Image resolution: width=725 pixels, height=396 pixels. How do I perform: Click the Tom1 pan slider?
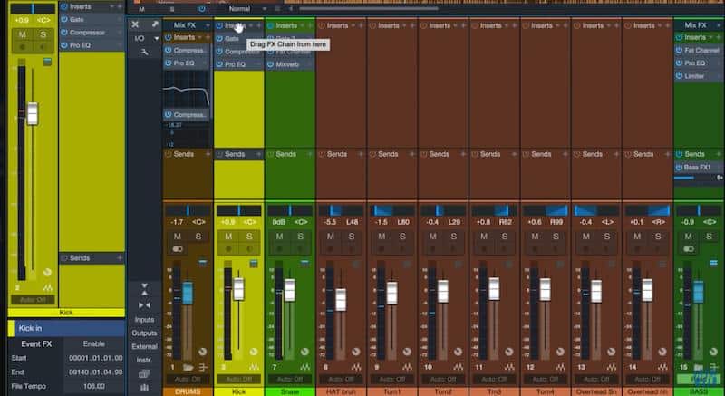coord(392,211)
